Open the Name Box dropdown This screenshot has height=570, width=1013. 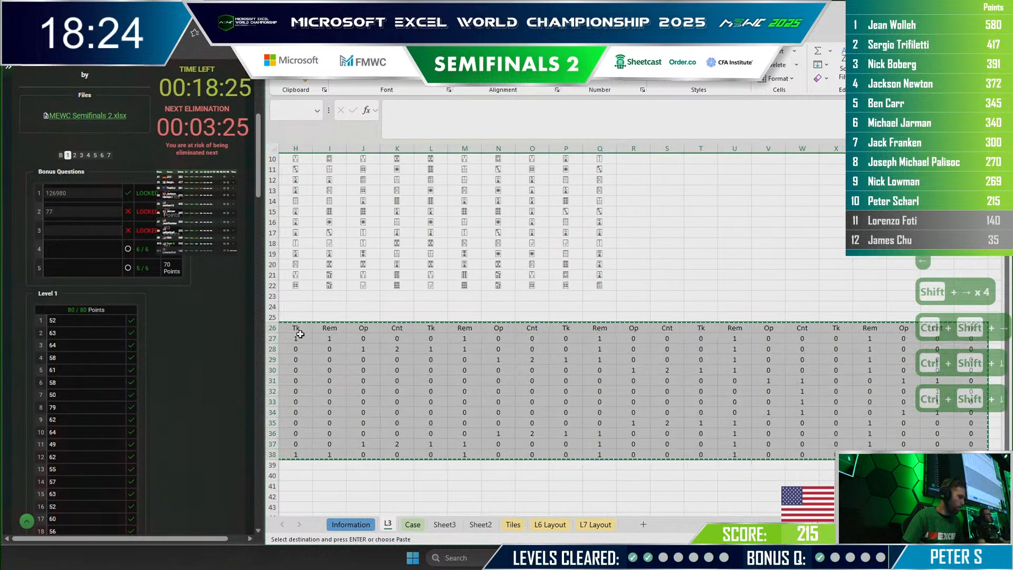pyautogui.click(x=317, y=110)
